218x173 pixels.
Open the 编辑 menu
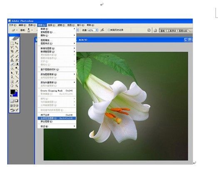point(22,25)
